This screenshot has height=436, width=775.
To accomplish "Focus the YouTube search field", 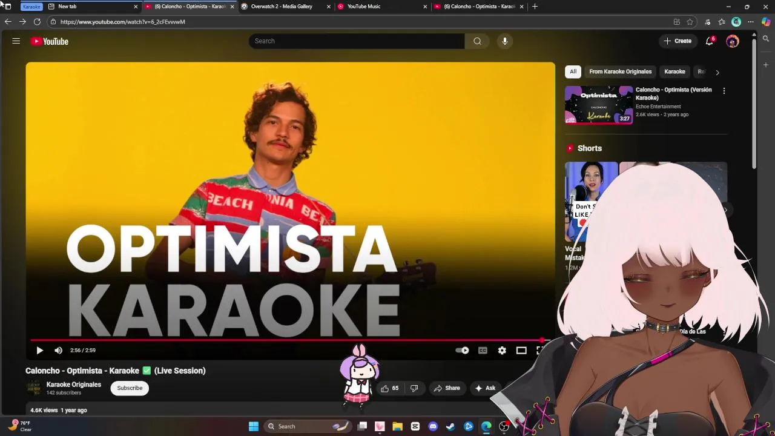I will (357, 41).
